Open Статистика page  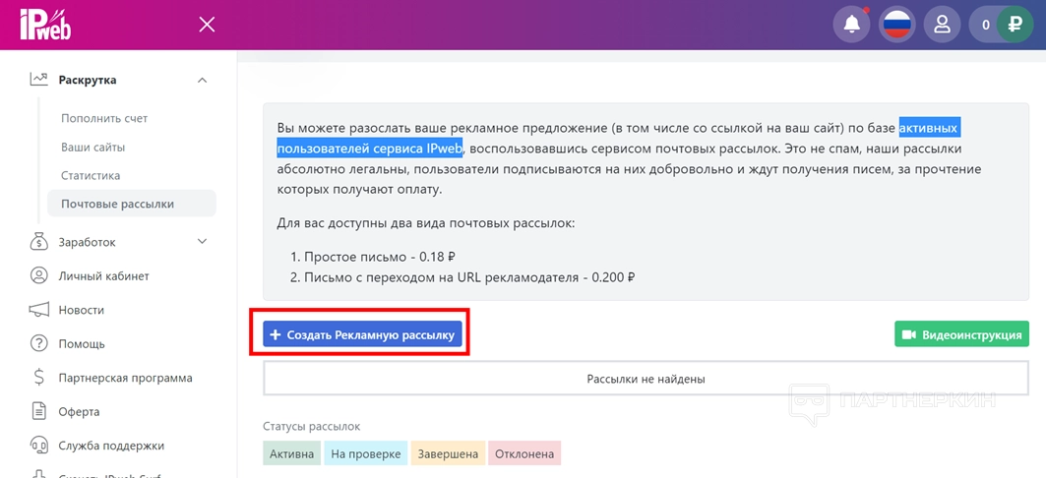coord(91,176)
